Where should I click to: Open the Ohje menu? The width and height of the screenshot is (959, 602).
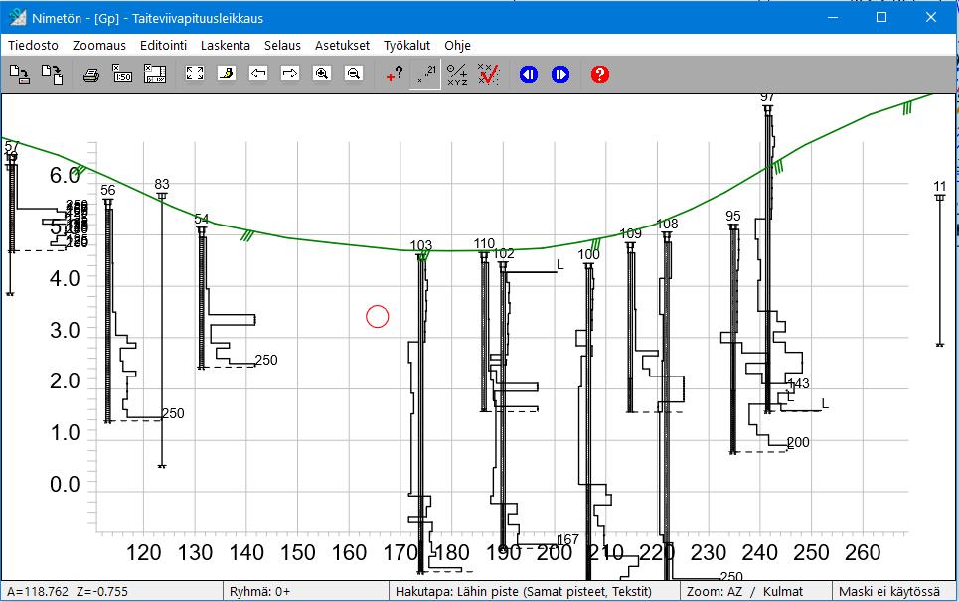[457, 46]
